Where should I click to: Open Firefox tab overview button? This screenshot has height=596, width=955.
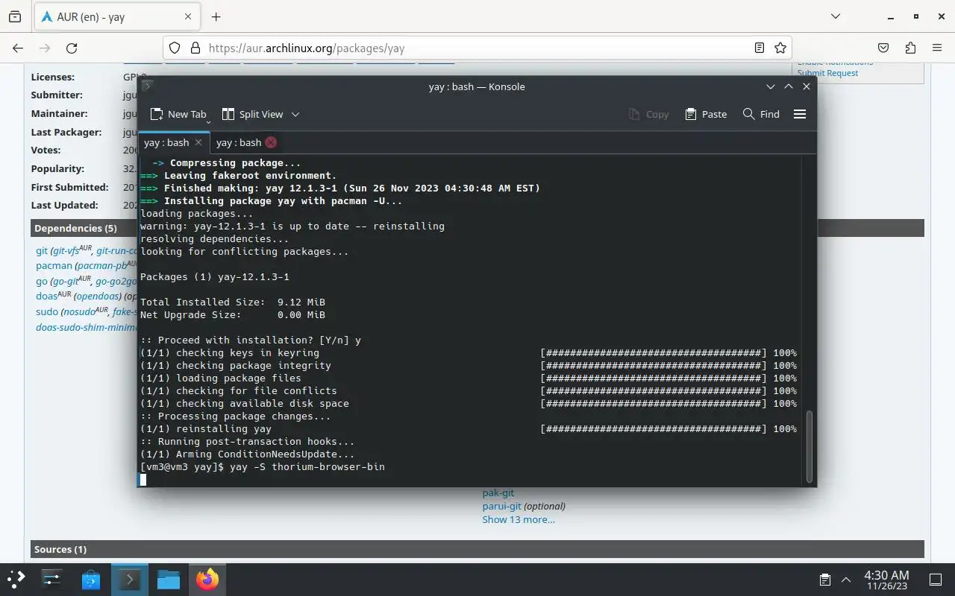15,16
